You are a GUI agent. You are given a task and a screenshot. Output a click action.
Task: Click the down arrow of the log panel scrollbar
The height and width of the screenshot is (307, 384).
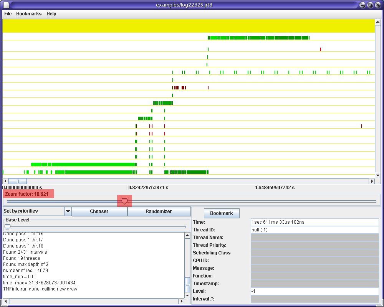(x=187, y=295)
